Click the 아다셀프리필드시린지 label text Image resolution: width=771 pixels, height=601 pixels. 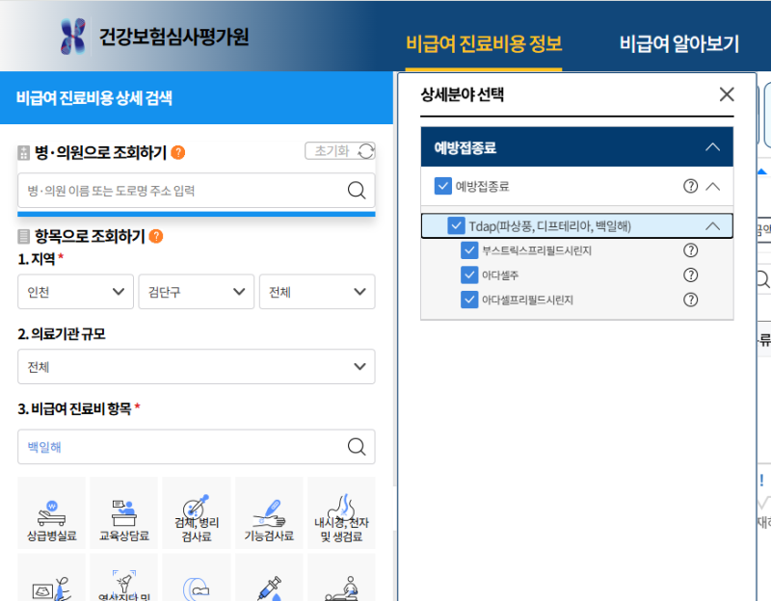[x=527, y=300]
